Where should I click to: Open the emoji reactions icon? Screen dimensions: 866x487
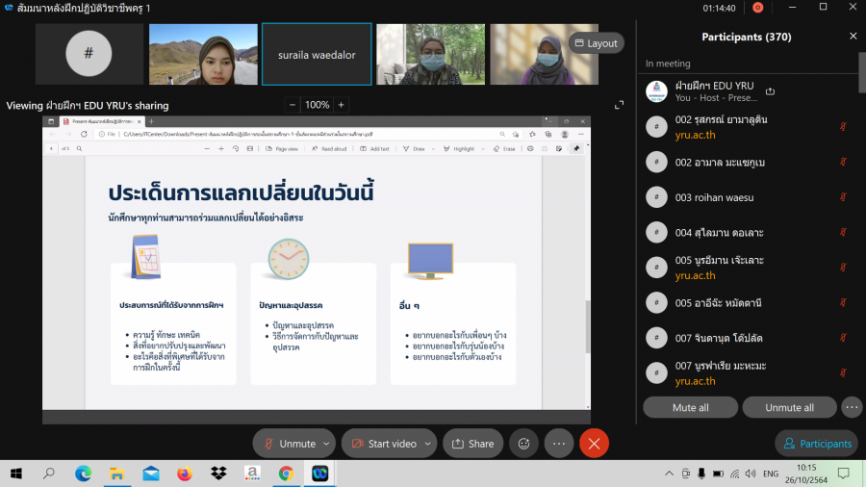[x=524, y=444]
